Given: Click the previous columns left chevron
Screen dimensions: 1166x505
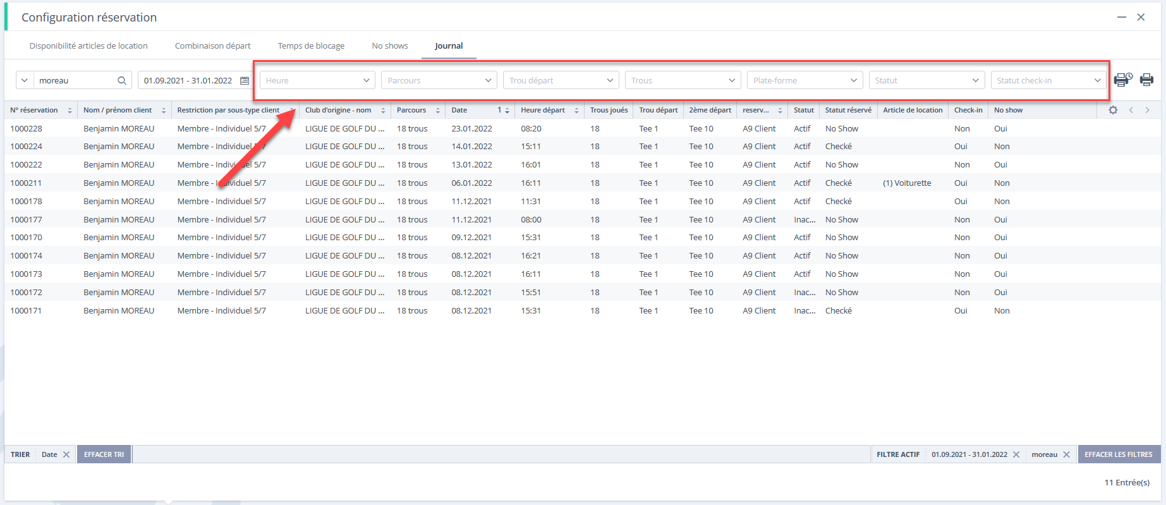Looking at the screenshot, I should pyautogui.click(x=1131, y=110).
